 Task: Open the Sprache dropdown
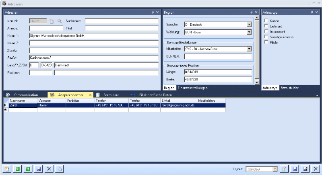click(x=249, y=24)
